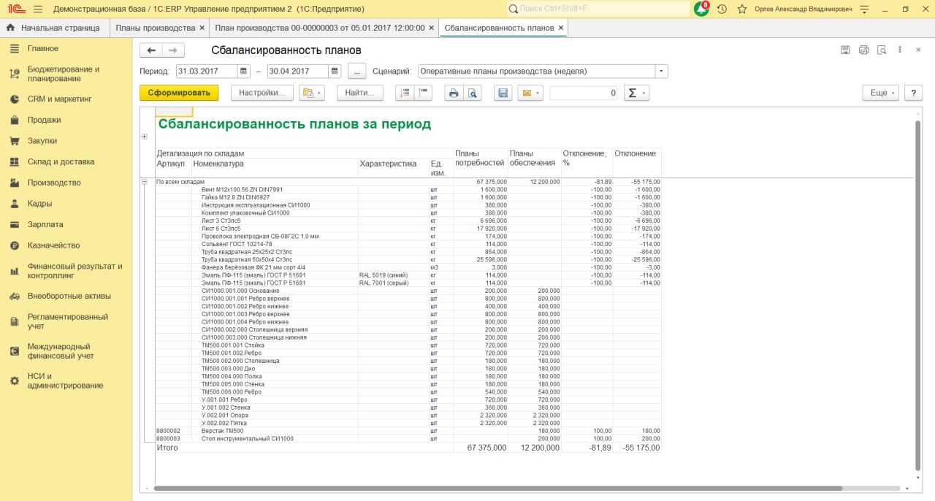Screen dimensions: 935x501
Task: Expand the report header plus box
Action: click(x=144, y=137)
